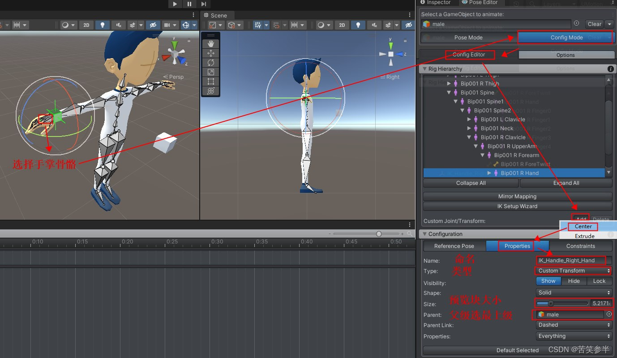Screen dimensions: 617x358
Task: Switch to the Constraints tab
Action: 580,246
